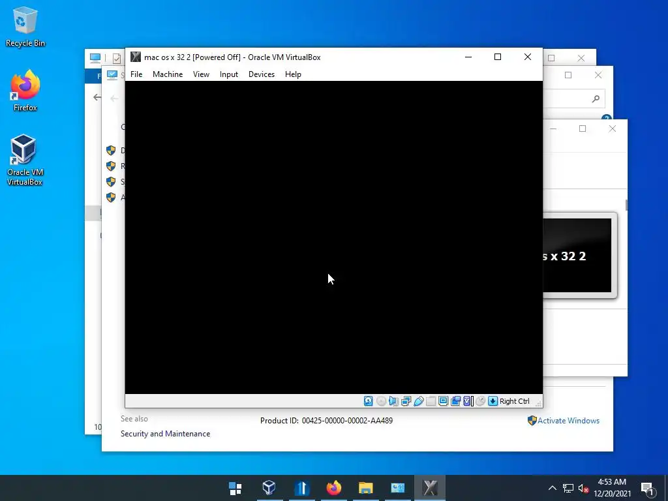Click the VM window title bar X icon
Viewport: 668px width, 501px height.
[136, 57]
